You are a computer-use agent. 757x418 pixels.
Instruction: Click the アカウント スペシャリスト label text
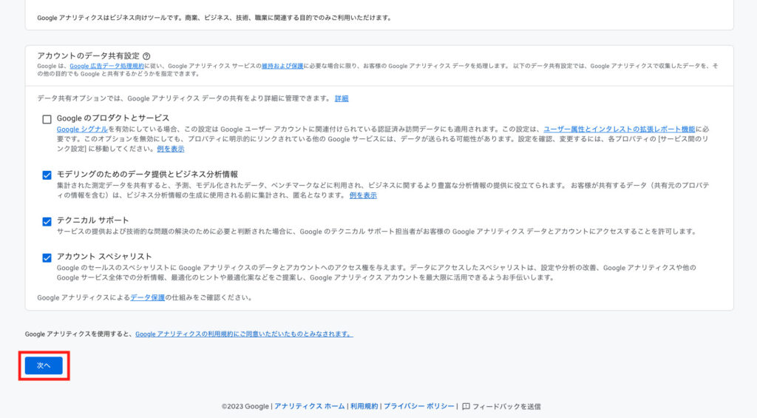(x=104, y=257)
